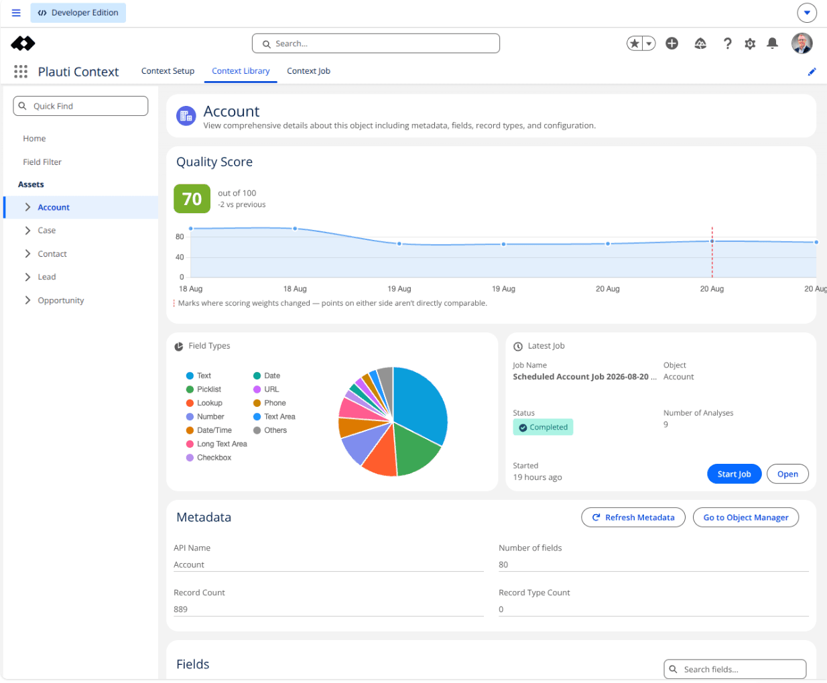Open the Favorites list dropdown arrow
This screenshot has height=683, width=827.
point(649,44)
